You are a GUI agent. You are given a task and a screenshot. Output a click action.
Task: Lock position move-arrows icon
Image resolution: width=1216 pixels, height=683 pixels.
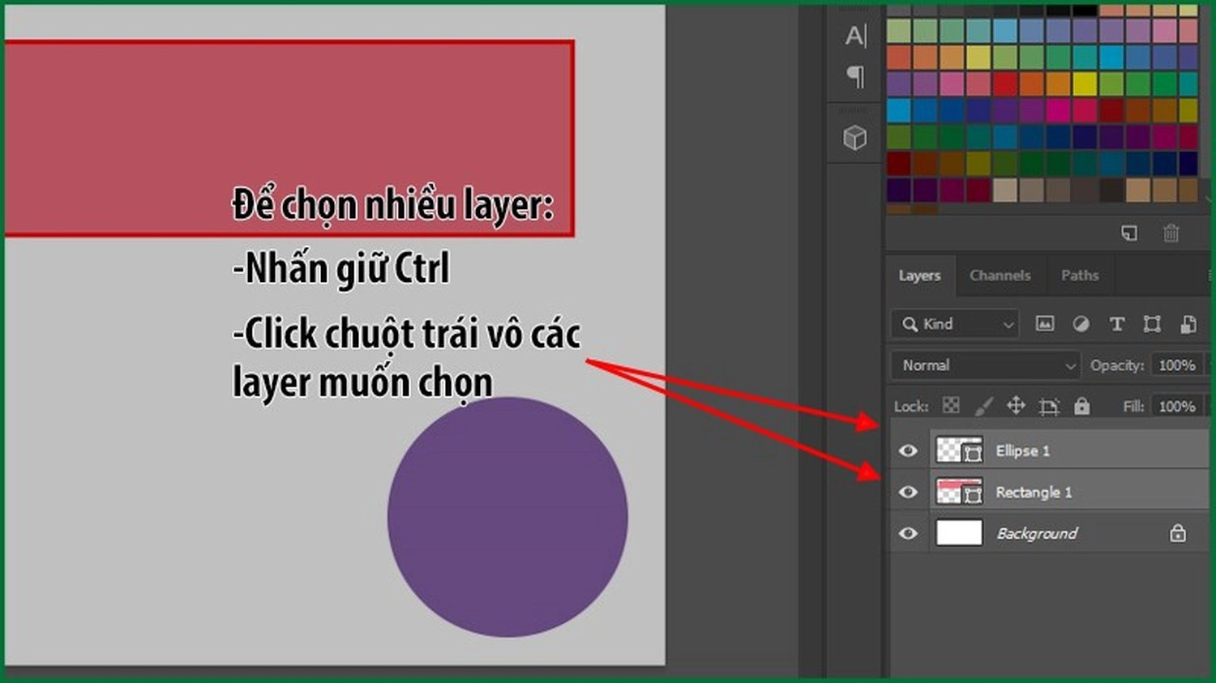1016,405
